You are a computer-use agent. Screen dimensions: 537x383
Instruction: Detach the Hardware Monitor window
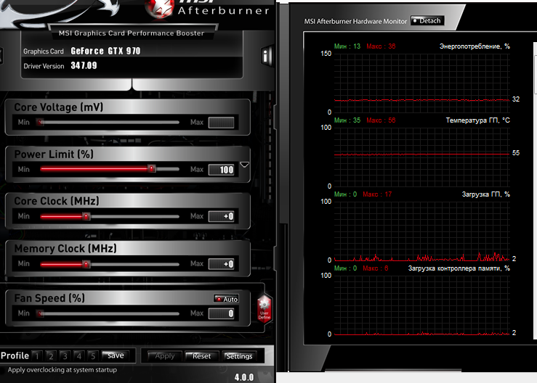tap(427, 20)
